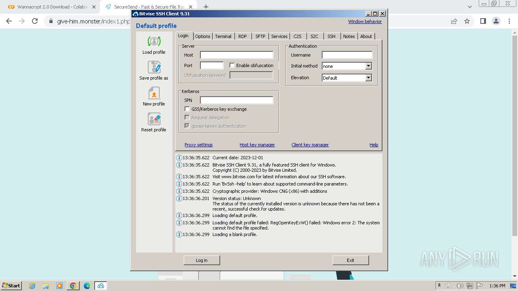Screen dimensions: 518x291
Task: Click info icon beside Version status log entry
Action: tap(179, 198)
